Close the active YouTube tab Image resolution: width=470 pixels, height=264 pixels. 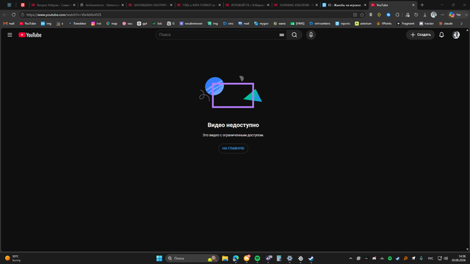point(413,5)
